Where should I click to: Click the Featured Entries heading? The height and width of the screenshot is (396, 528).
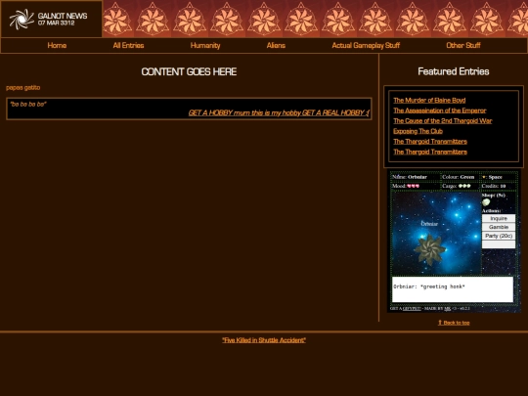coord(454,71)
